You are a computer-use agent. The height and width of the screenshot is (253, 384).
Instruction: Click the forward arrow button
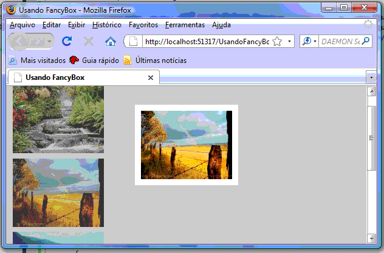38,42
